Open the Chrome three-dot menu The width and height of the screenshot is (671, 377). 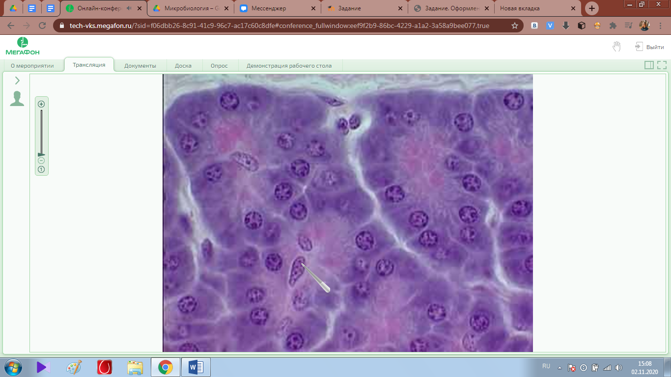(x=660, y=26)
